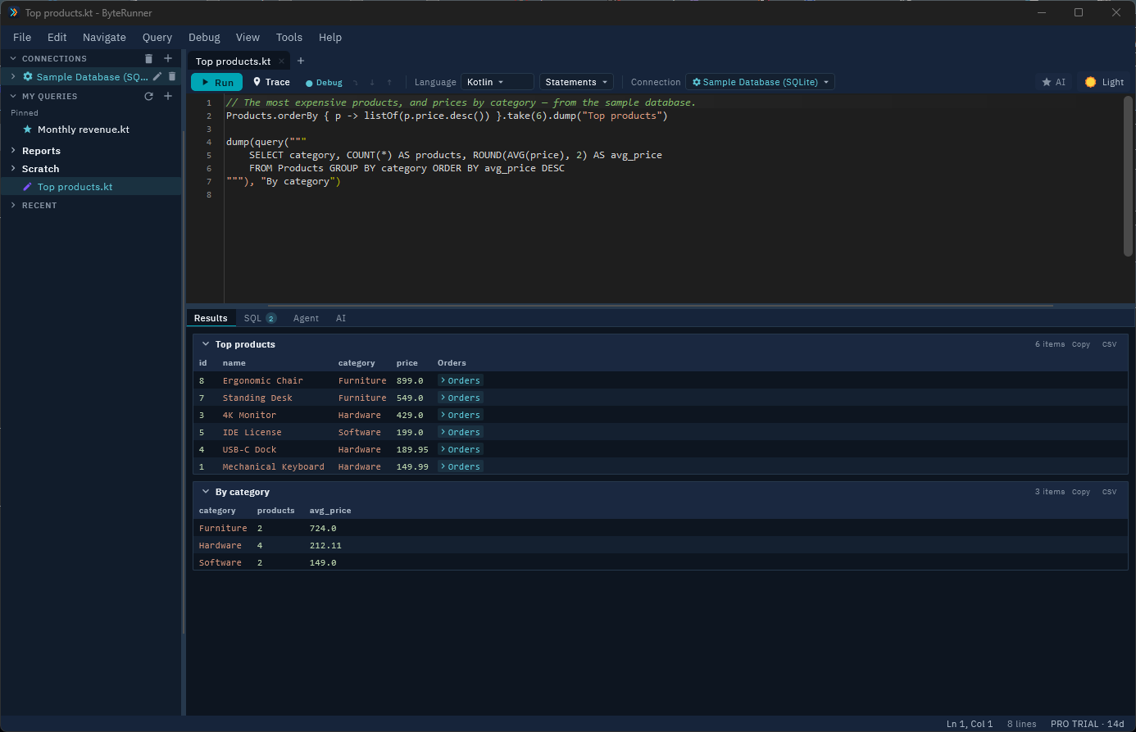Switch to the Agent tab
The image size is (1136, 732).
tap(306, 318)
